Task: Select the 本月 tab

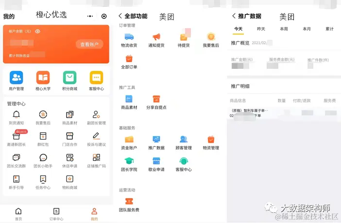Action: [x=307, y=29]
